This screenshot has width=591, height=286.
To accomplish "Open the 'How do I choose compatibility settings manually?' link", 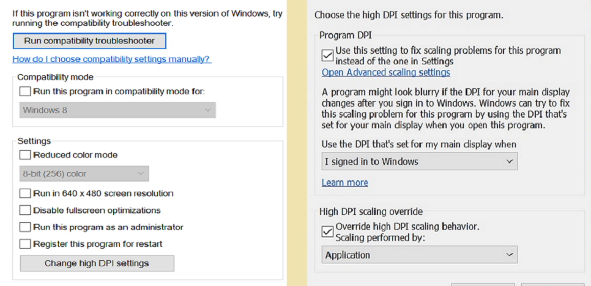I will (111, 59).
